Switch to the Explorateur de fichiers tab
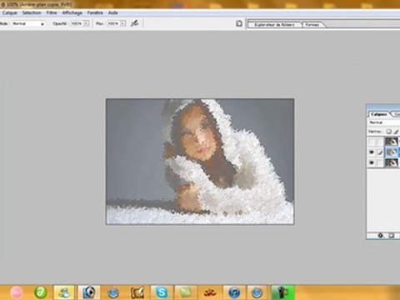Screen dimensions: 400x300 click(274, 25)
